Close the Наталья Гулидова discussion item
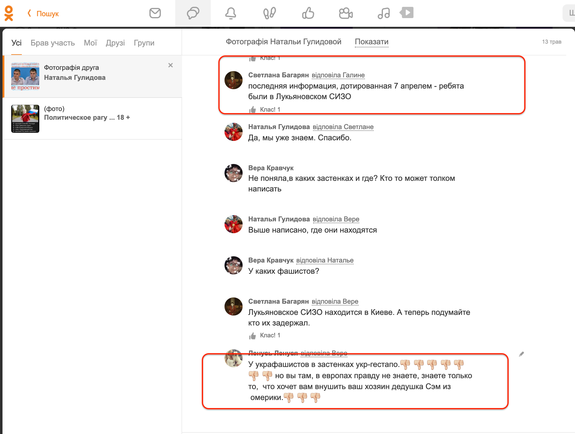This screenshot has width=575, height=434. (171, 65)
